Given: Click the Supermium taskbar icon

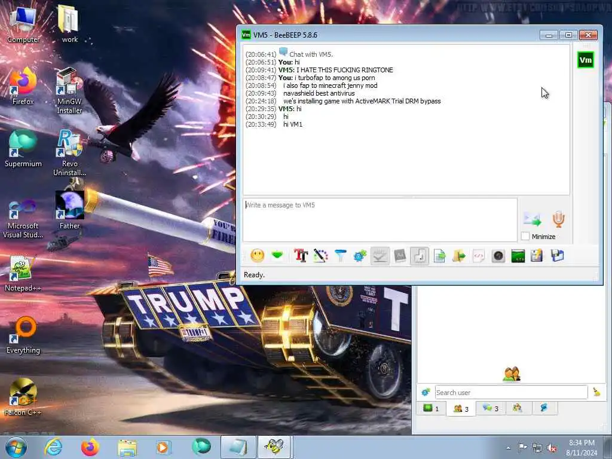Looking at the screenshot, I should tap(201, 447).
